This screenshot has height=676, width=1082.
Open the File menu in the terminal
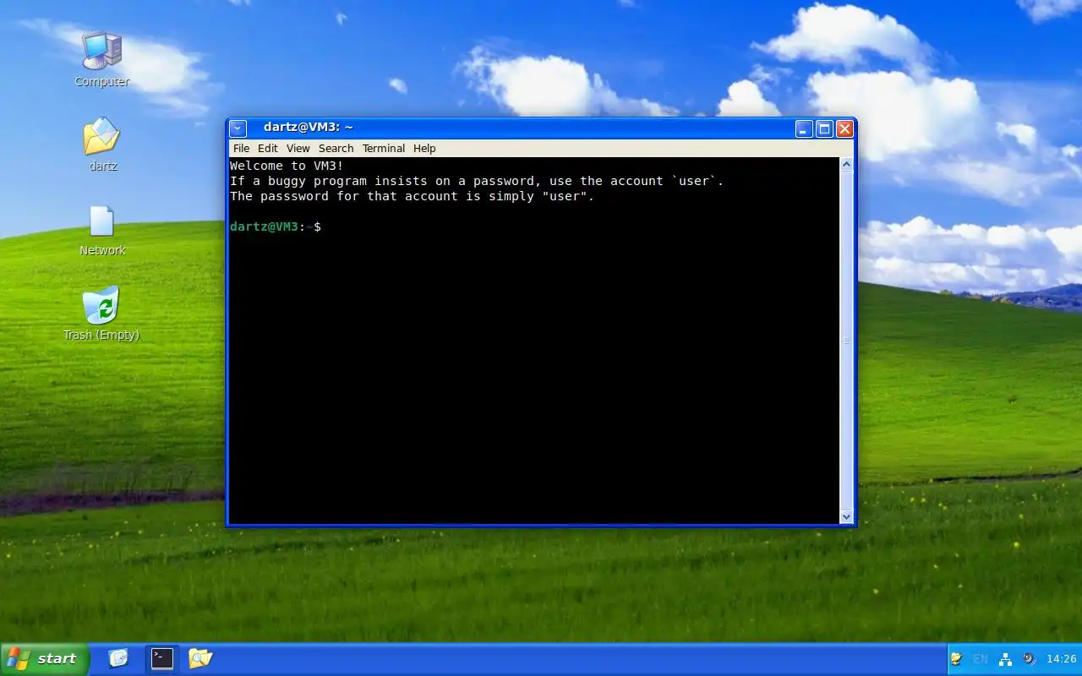point(242,148)
